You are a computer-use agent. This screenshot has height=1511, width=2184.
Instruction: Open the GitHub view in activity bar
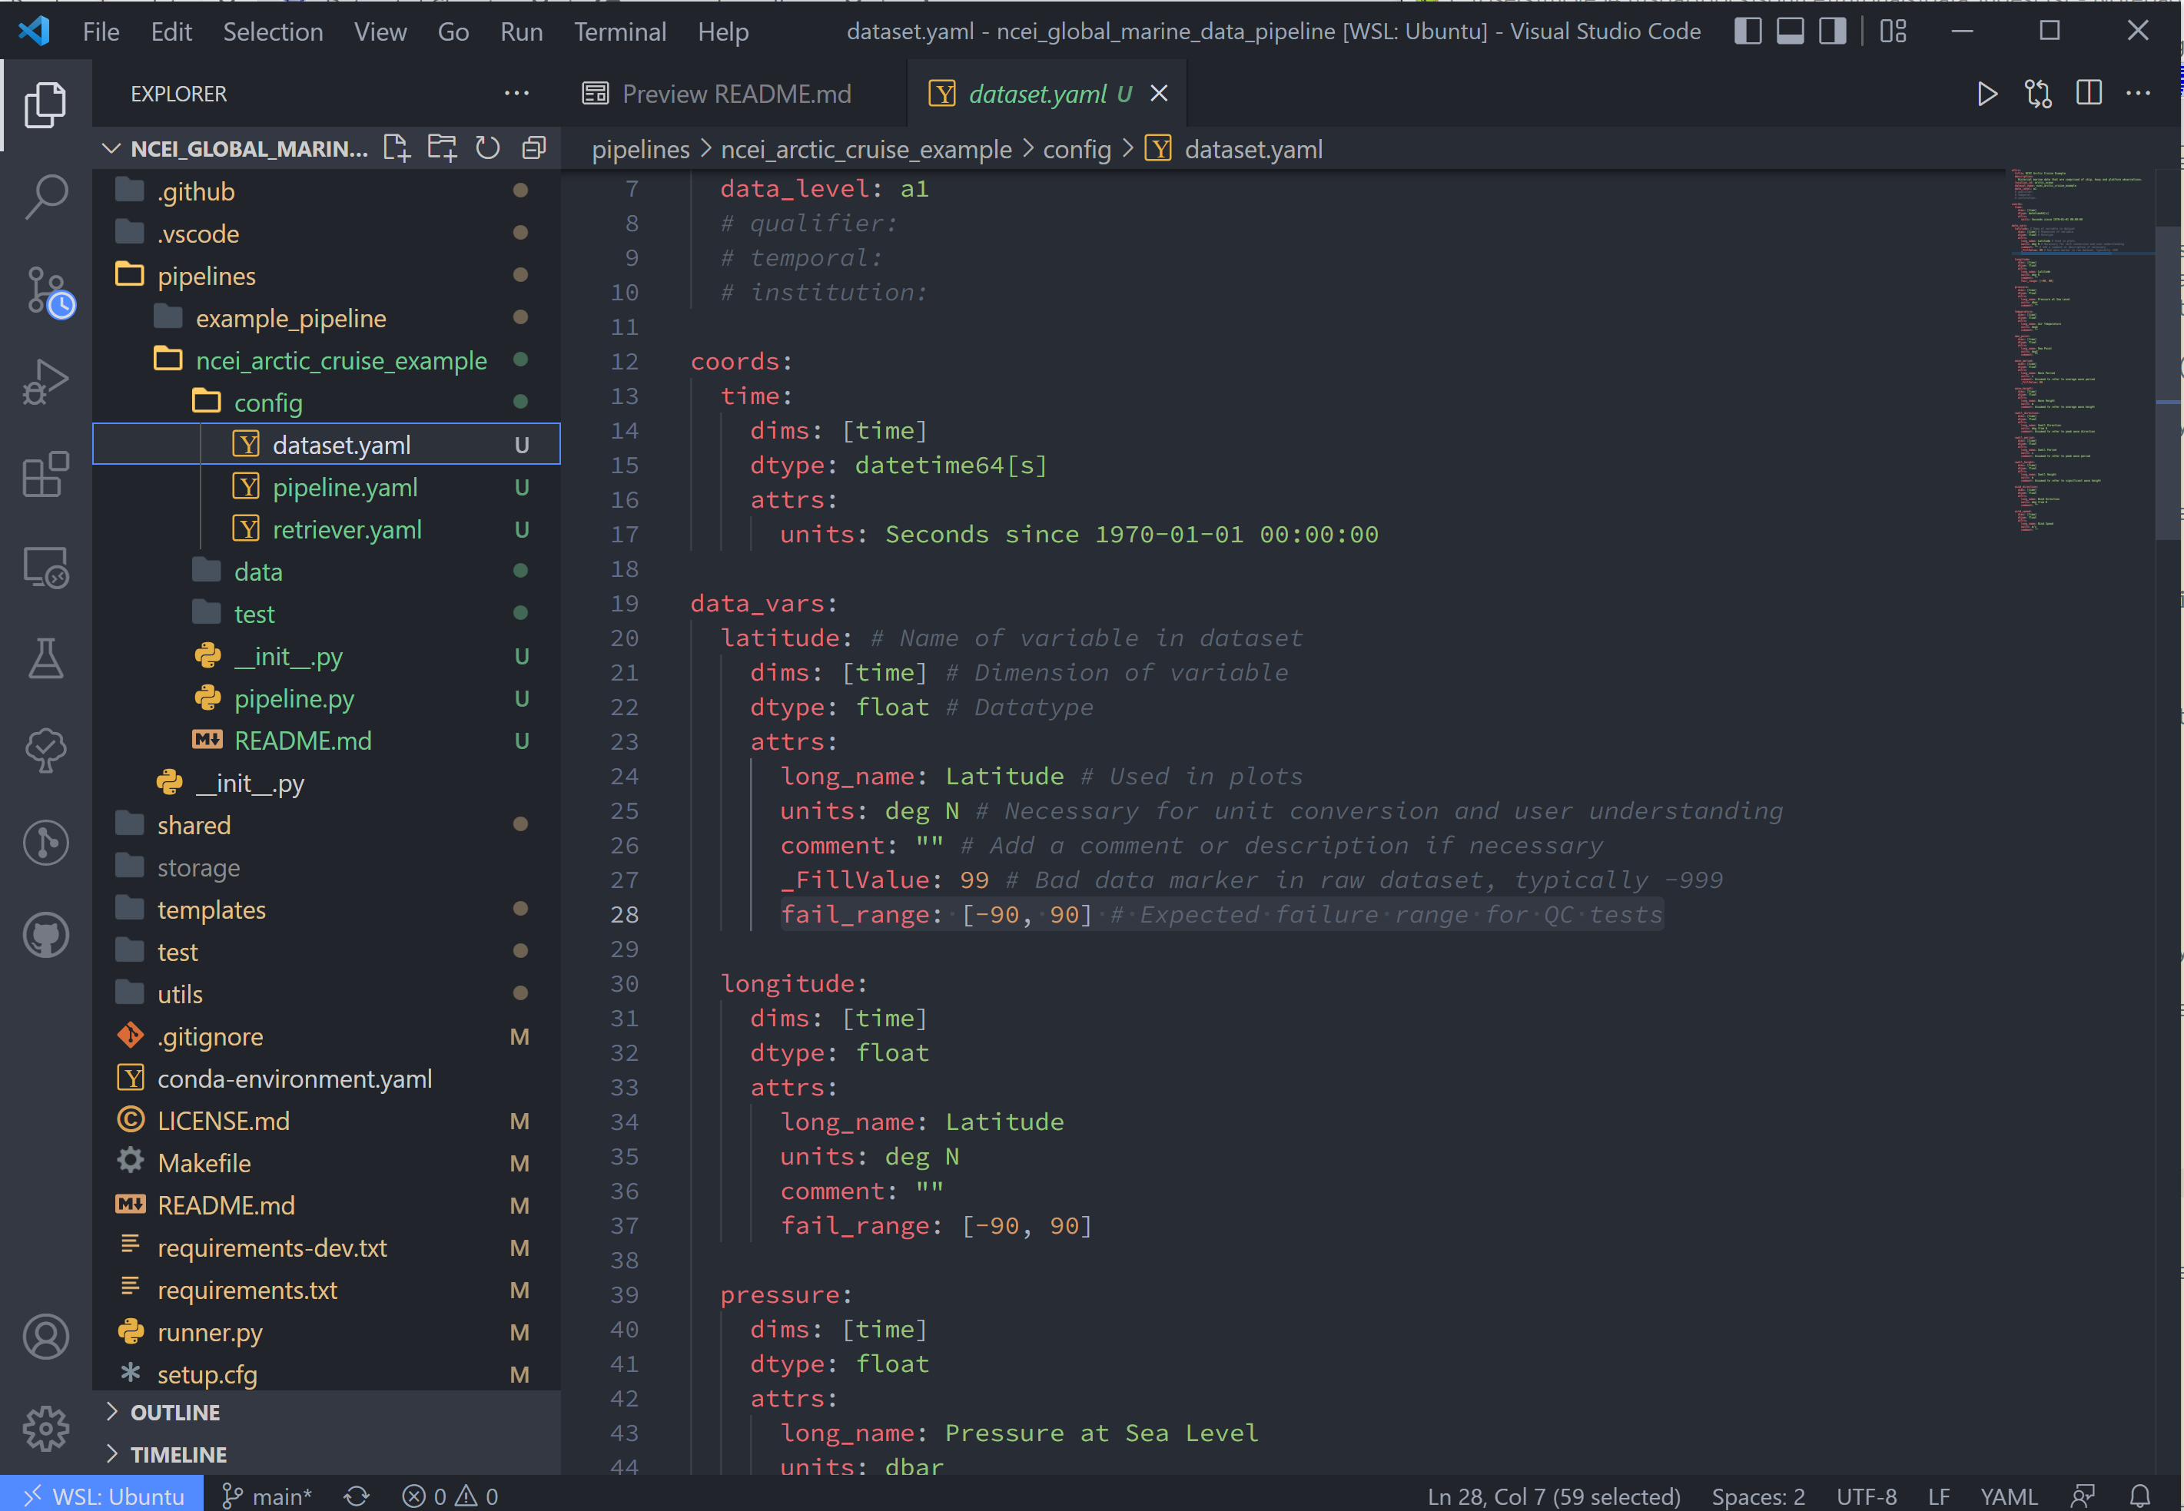(45, 936)
